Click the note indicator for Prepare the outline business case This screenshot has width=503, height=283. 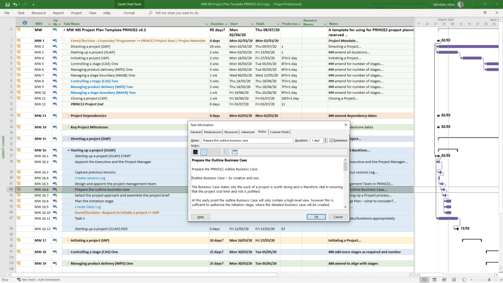(x=18, y=190)
